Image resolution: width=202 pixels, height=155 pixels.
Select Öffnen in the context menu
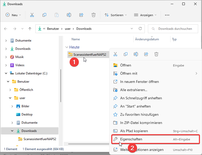tap(155, 65)
